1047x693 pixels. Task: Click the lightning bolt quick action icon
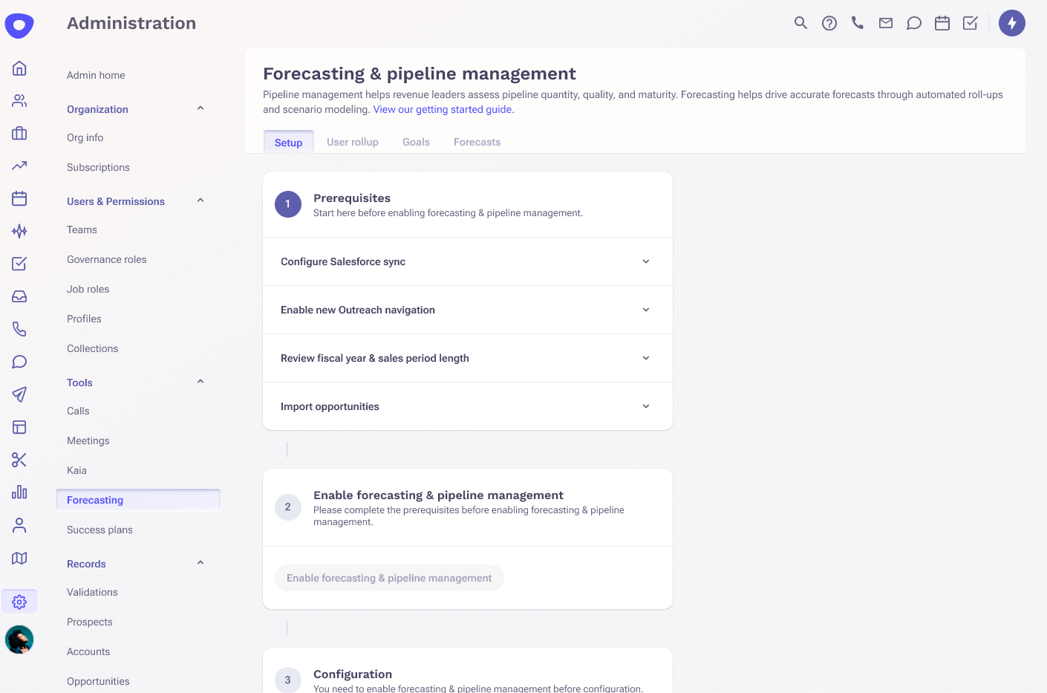(1012, 23)
